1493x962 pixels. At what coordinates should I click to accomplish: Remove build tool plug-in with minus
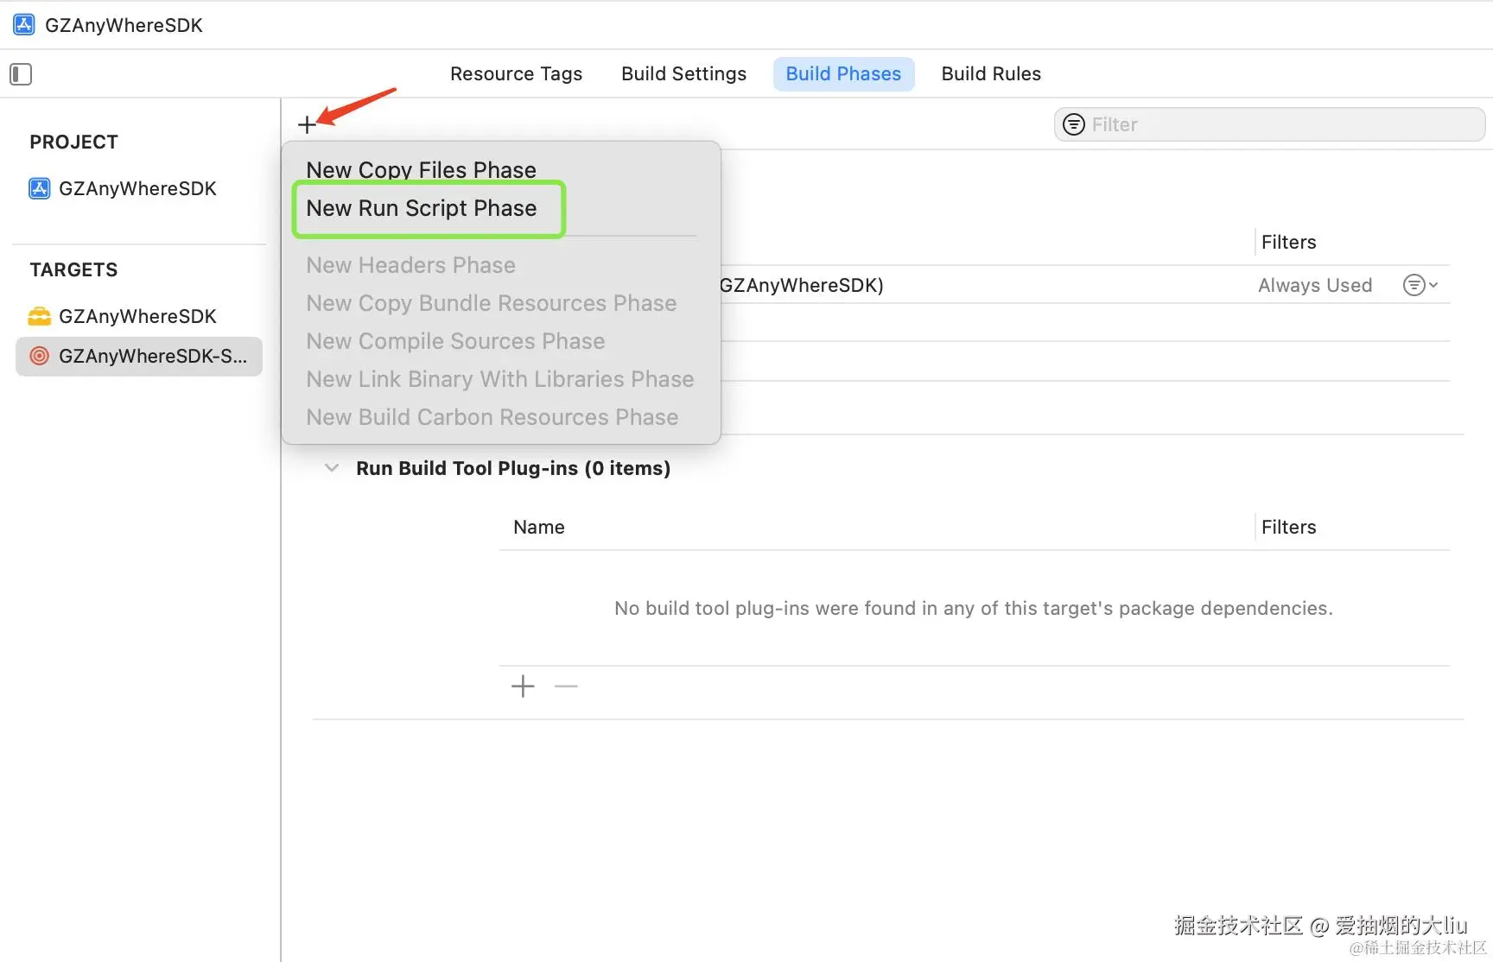pos(566,687)
